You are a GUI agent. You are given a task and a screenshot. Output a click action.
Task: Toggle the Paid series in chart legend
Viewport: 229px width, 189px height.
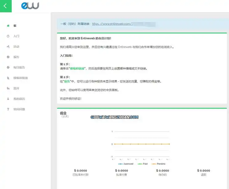pos(143,164)
